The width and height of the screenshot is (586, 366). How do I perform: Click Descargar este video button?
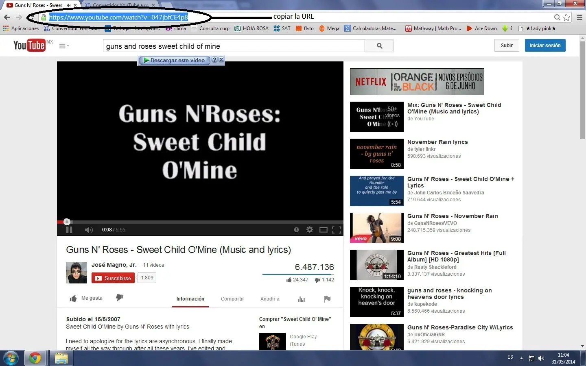pos(175,60)
